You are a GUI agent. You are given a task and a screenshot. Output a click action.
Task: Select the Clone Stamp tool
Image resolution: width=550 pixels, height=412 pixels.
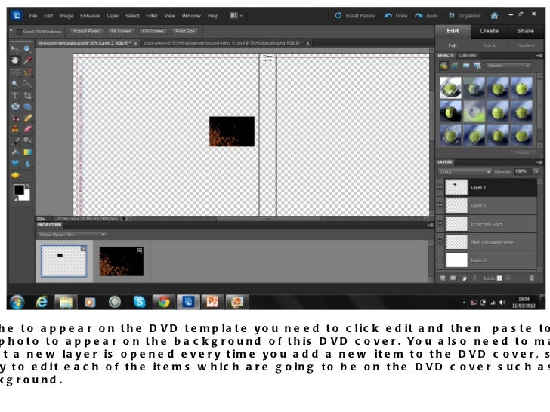click(15, 129)
